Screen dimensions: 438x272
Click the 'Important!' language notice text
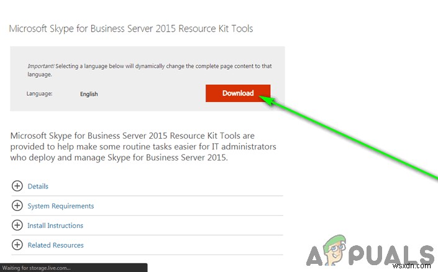coord(149,70)
